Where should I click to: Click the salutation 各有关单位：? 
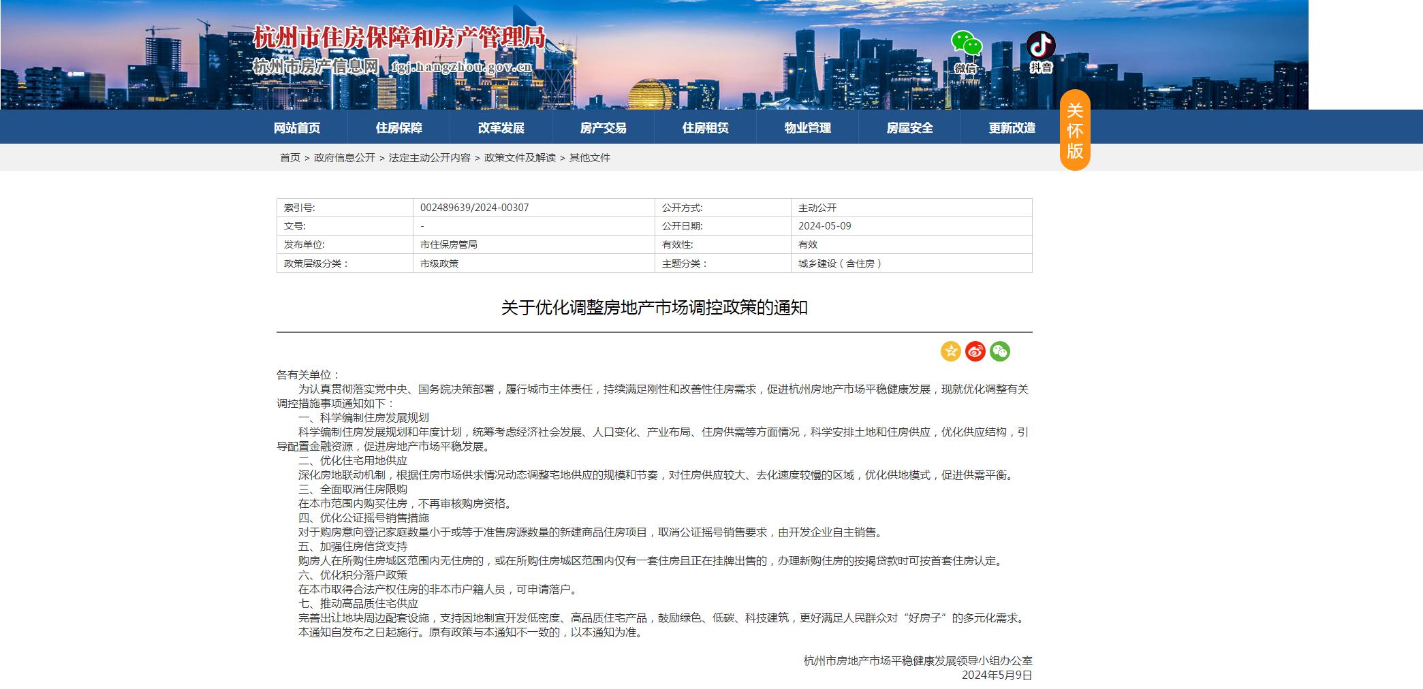click(309, 375)
